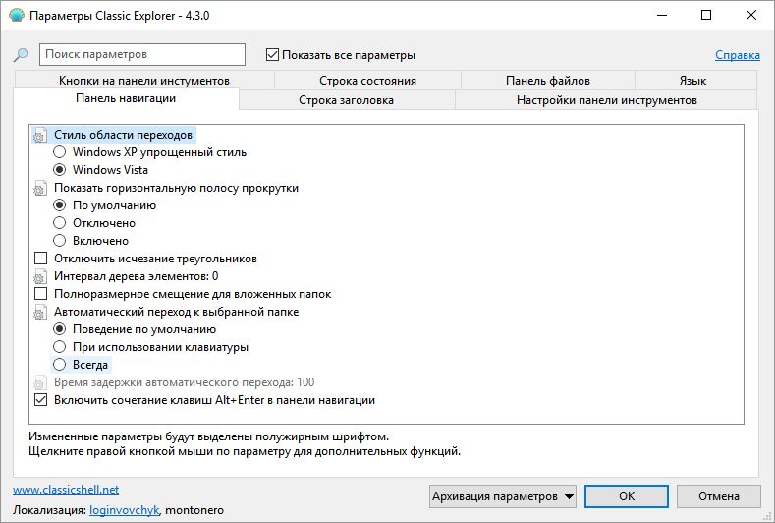The width and height of the screenshot is (775, 523).
Task: Switch to the Строка заголовка tab
Action: [x=346, y=100]
